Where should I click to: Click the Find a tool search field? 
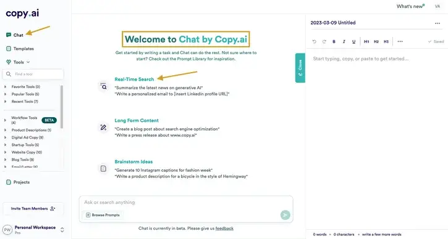33,74
